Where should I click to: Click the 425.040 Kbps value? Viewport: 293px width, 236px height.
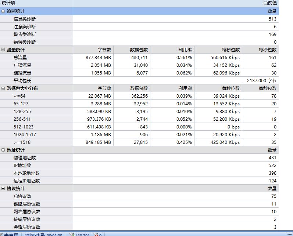coord(225,142)
